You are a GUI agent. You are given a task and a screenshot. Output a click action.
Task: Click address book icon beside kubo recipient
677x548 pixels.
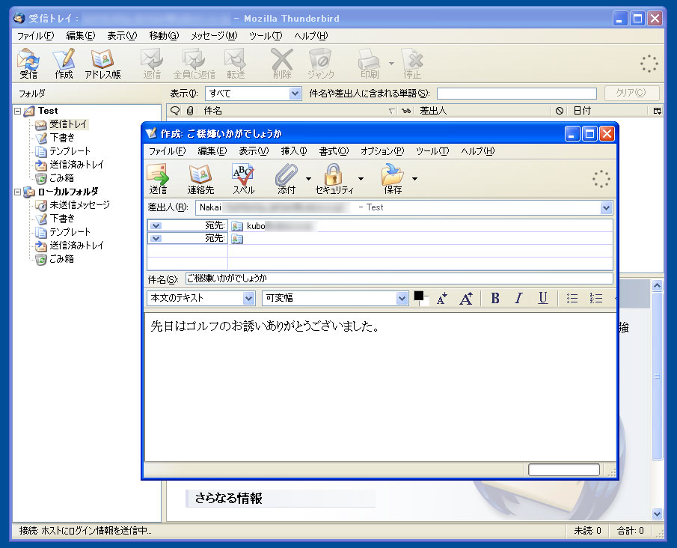pyautogui.click(x=236, y=225)
